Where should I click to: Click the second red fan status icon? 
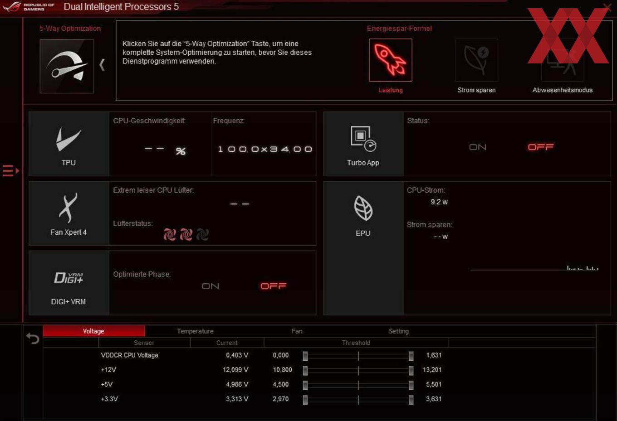tap(186, 234)
